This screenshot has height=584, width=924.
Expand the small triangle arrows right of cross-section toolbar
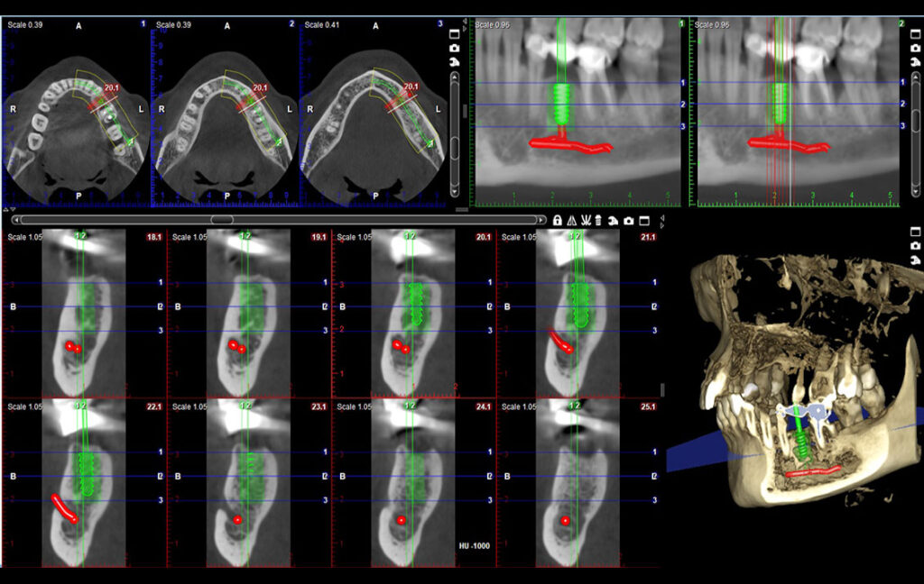point(662,221)
